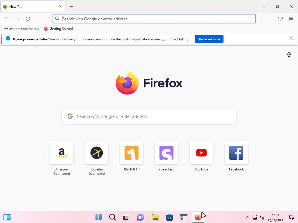Open the Firefox application hamburger menu

click(291, 19)
